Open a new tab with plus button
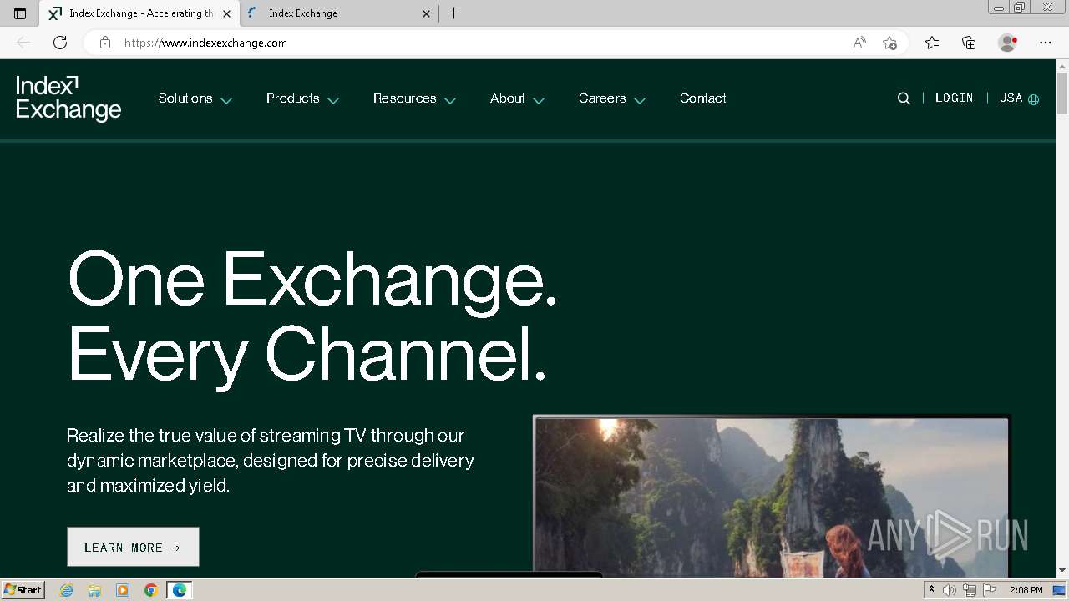Screen dimensions: 1069x601 pos(453,13)
